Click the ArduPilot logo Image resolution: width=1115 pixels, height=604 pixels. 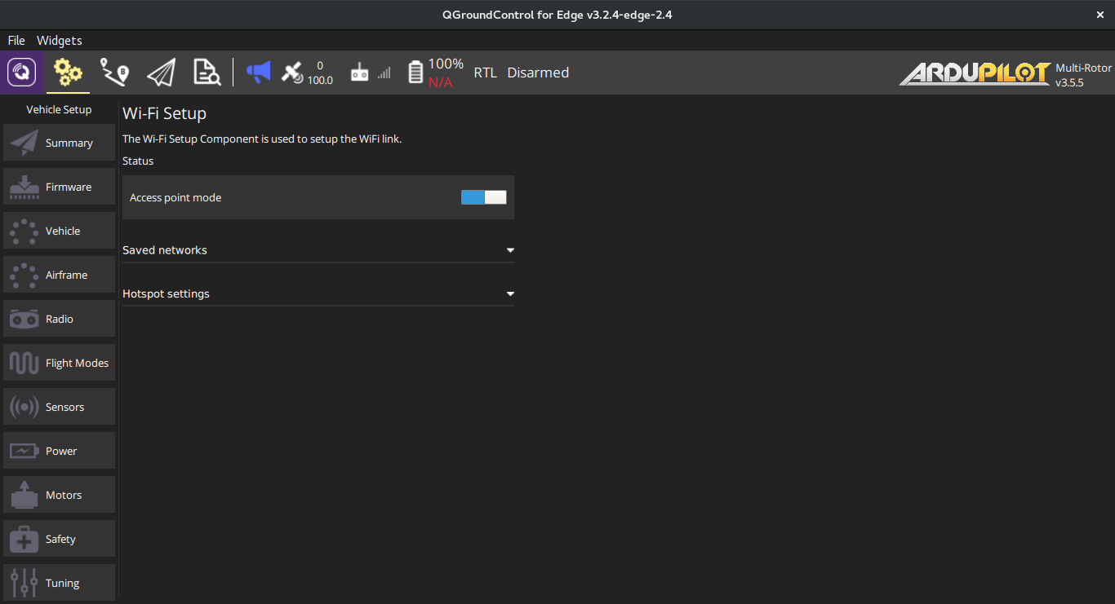975,73
